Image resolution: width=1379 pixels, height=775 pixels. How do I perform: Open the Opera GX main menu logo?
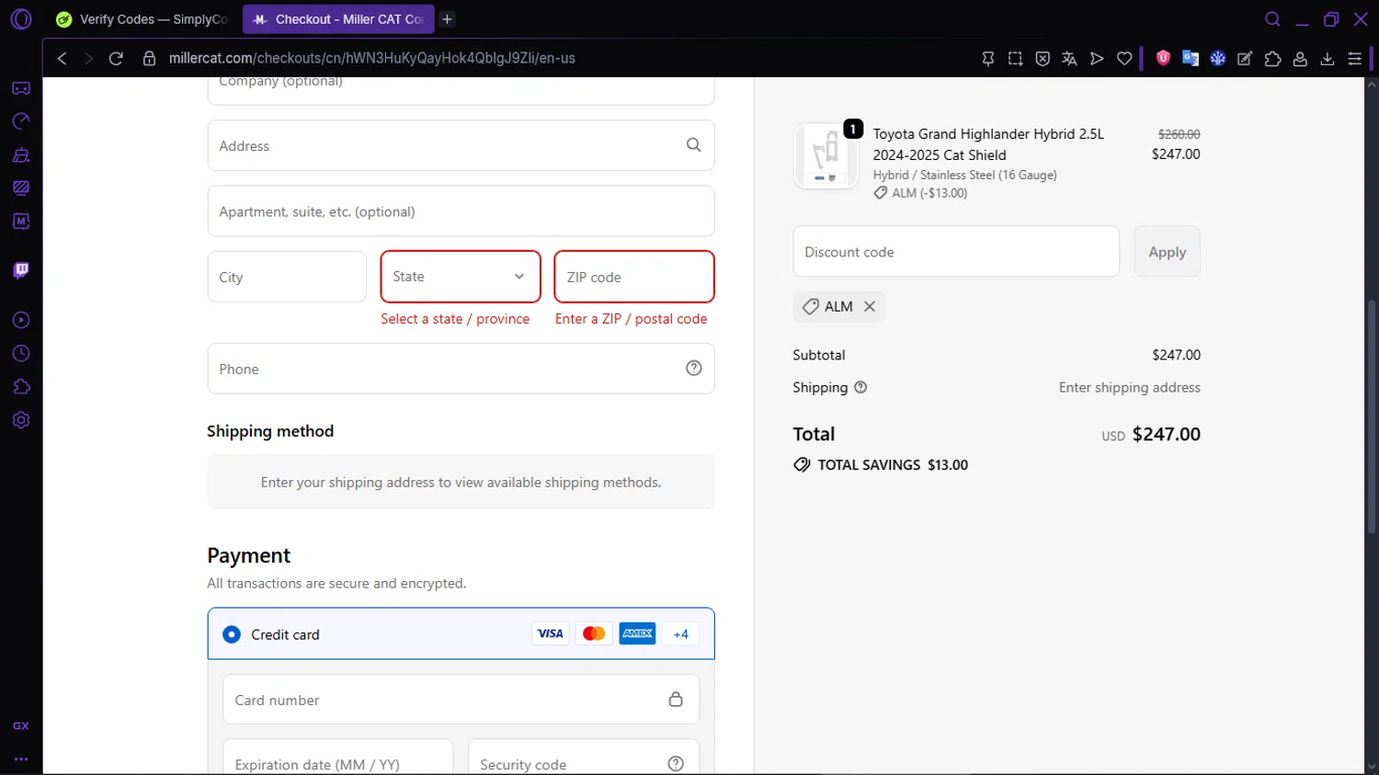tap(21, 18)
